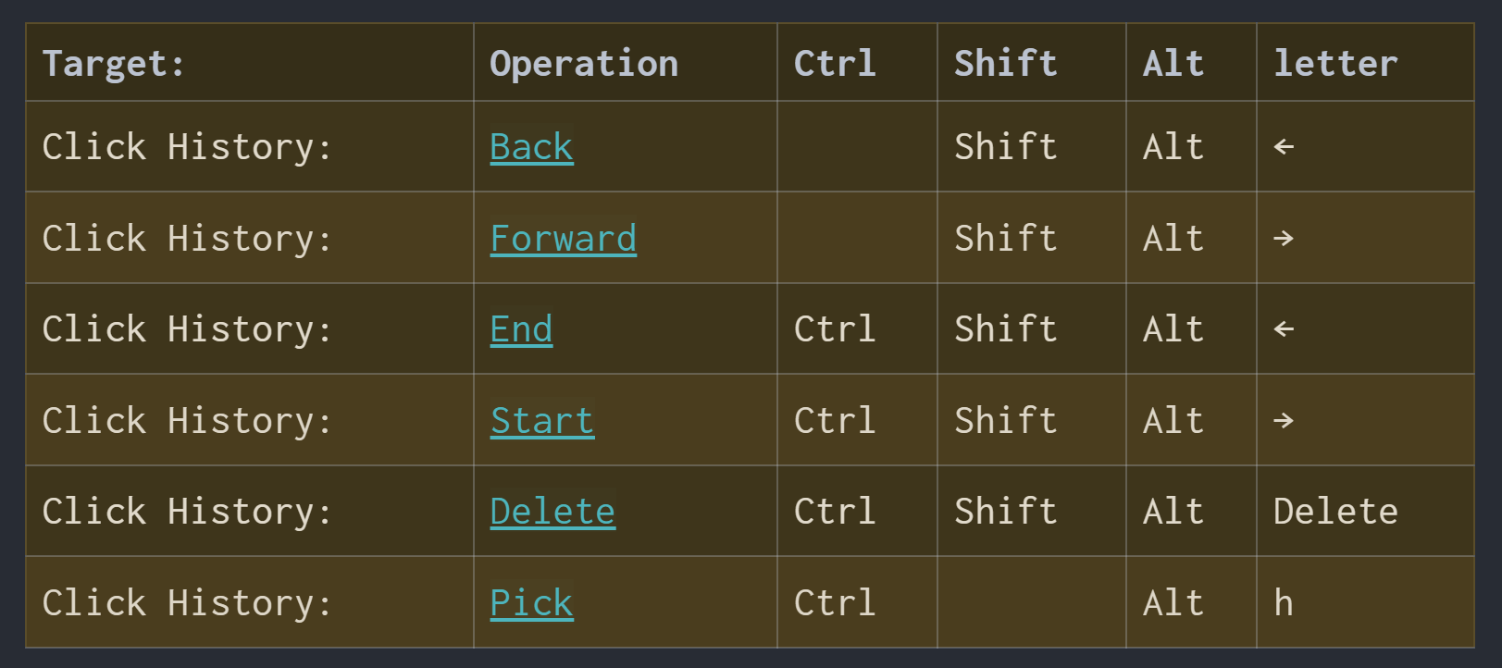This screenshot has width=1502, height=668.
Task: Click the Back link
Action: [x=531, y=147]
